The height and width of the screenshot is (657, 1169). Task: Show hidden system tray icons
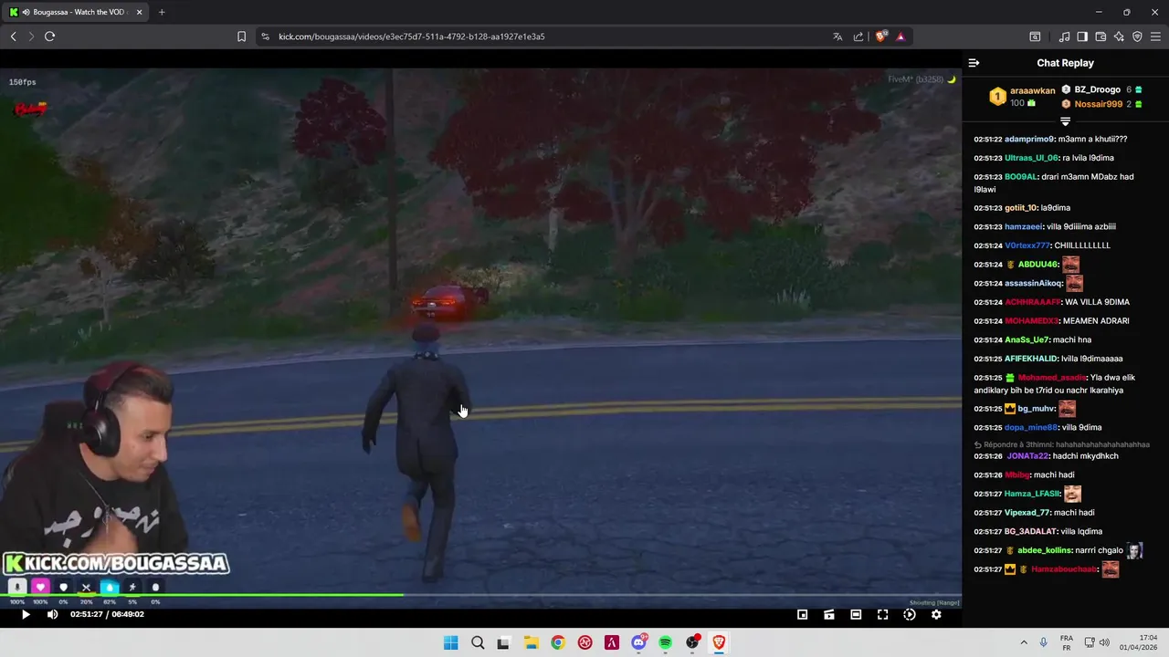[x=1024, y=642]
